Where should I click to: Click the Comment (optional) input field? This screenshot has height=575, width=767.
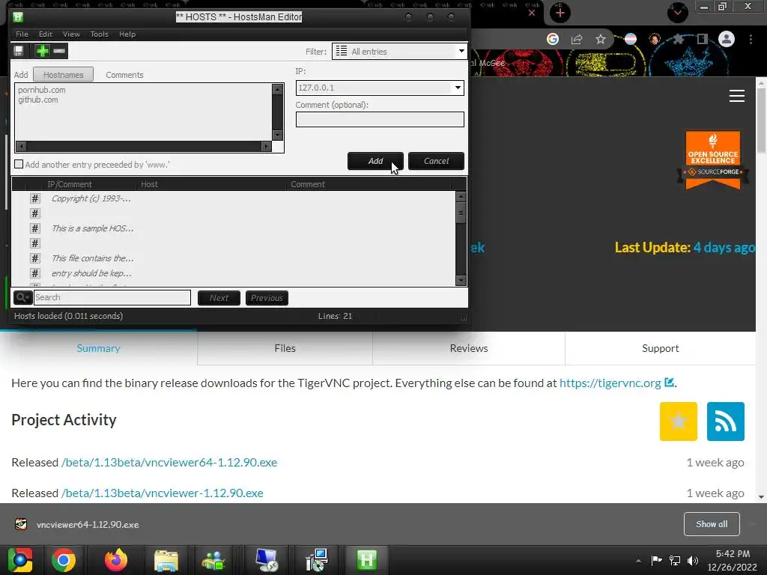tap(380, 119)
